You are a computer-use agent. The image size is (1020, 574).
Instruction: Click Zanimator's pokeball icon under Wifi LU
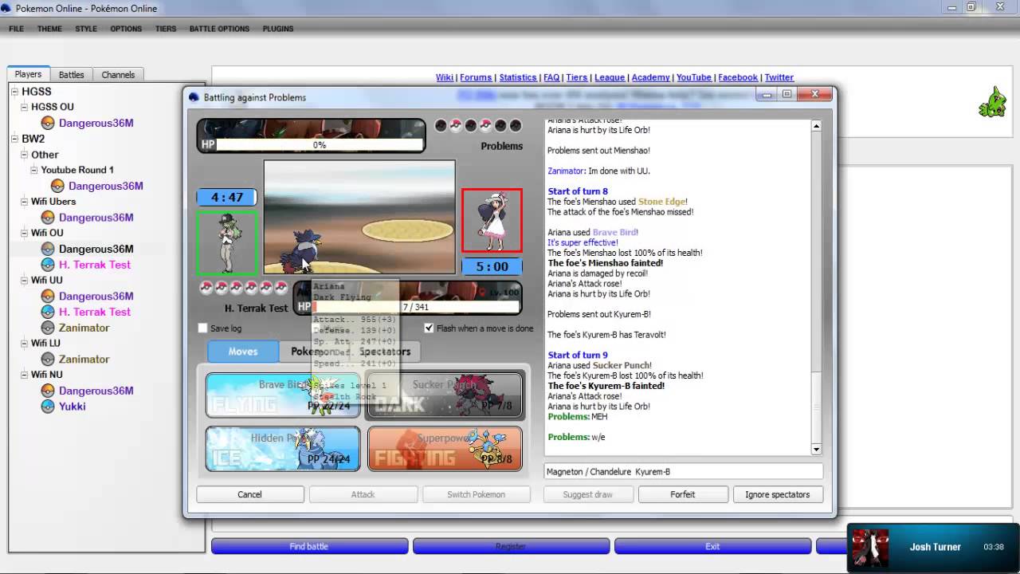tap(48, 359)
